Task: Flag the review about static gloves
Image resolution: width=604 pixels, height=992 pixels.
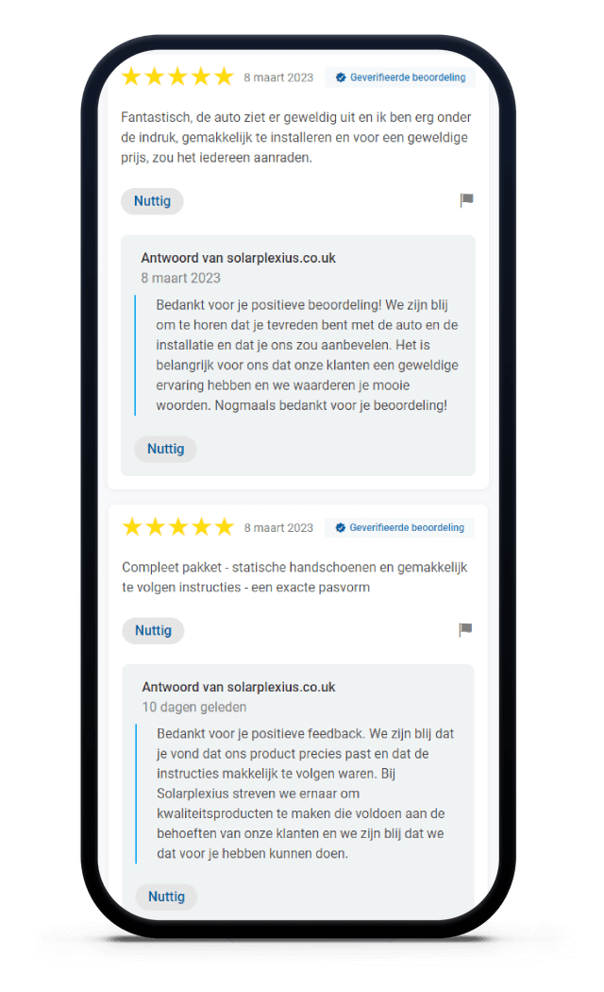Action: [465, 629]
